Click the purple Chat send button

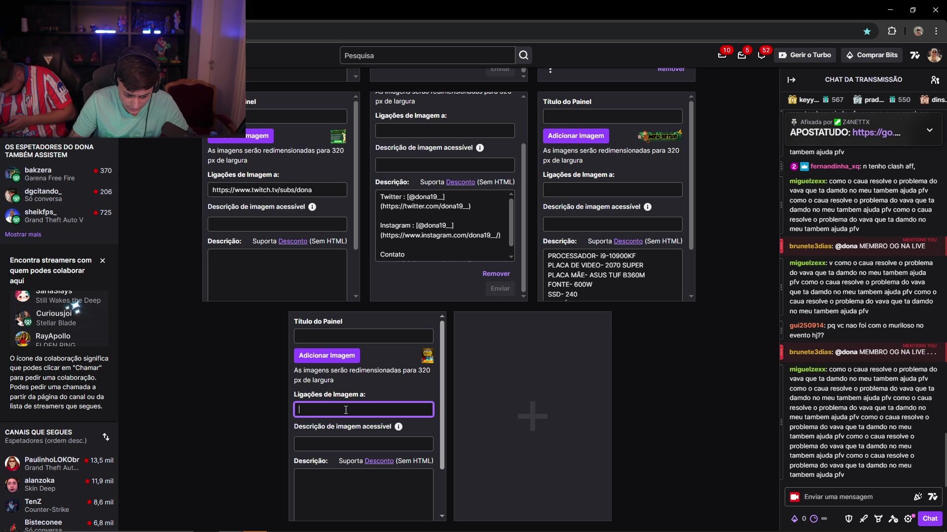click(930, 519)
